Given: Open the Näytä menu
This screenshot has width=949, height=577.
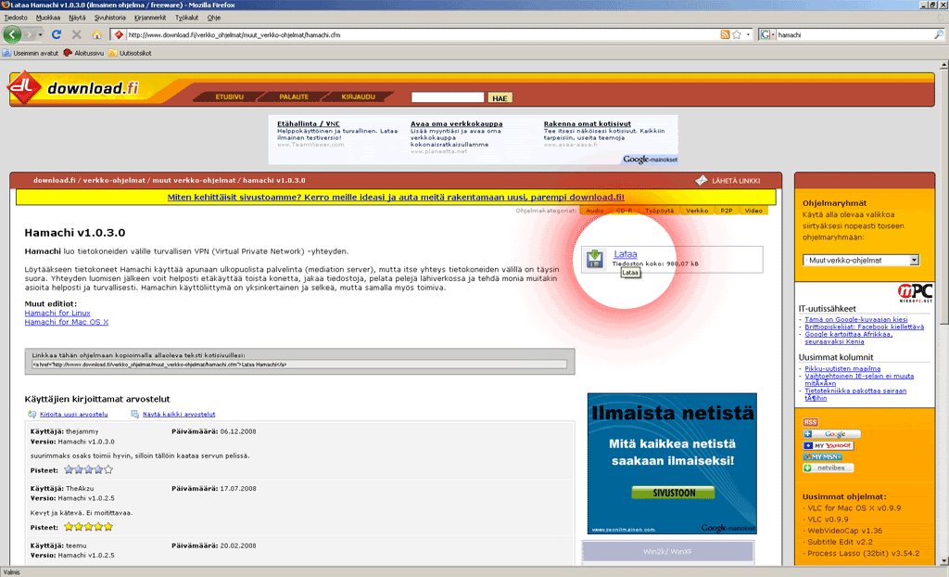Looking at the screenshot, I should 77,18.
